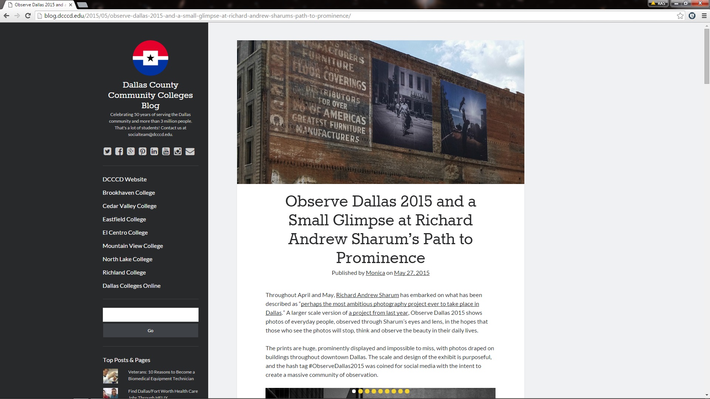Click into the sidebar search field
This screenshot has width=710, height=399.
[151, 315]
